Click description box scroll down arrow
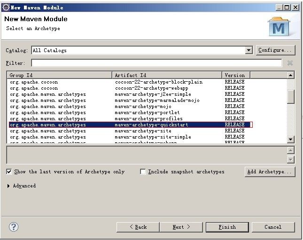 (291, 160)
